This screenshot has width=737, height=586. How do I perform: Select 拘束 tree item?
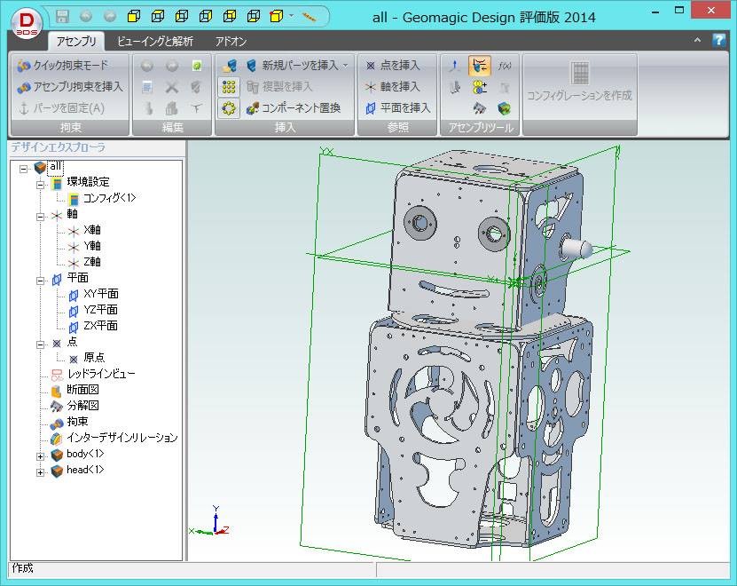[77, 422]
